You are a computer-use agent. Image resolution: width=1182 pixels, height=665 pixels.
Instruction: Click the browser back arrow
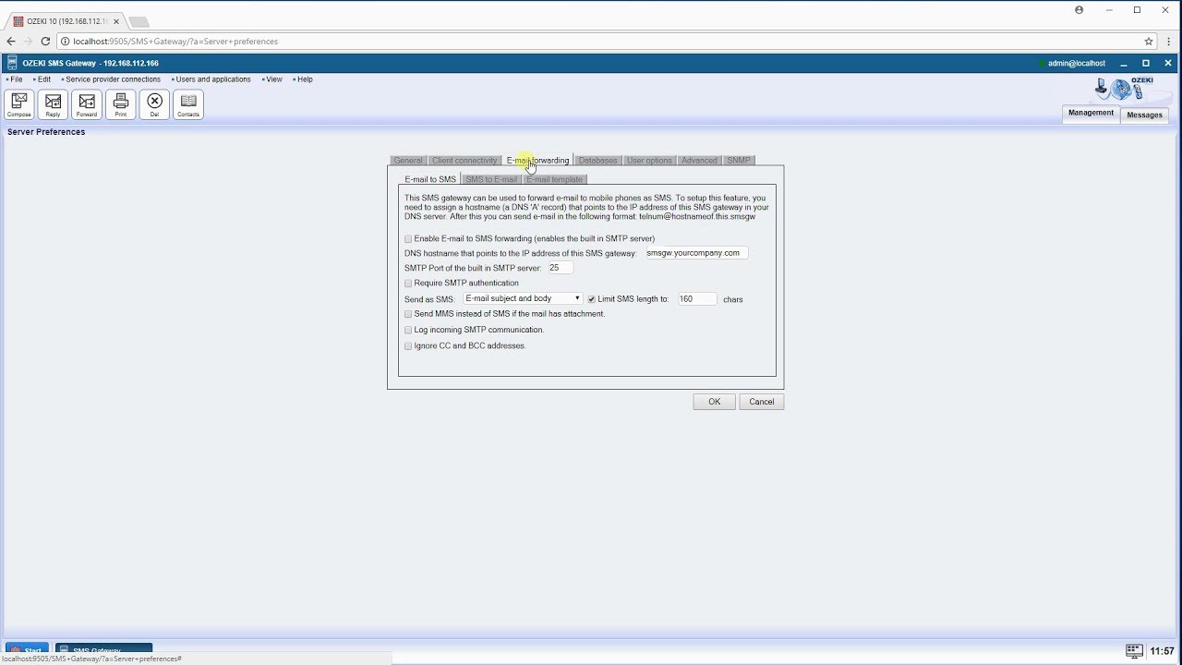pyautogui.click(x=11, y=42)
